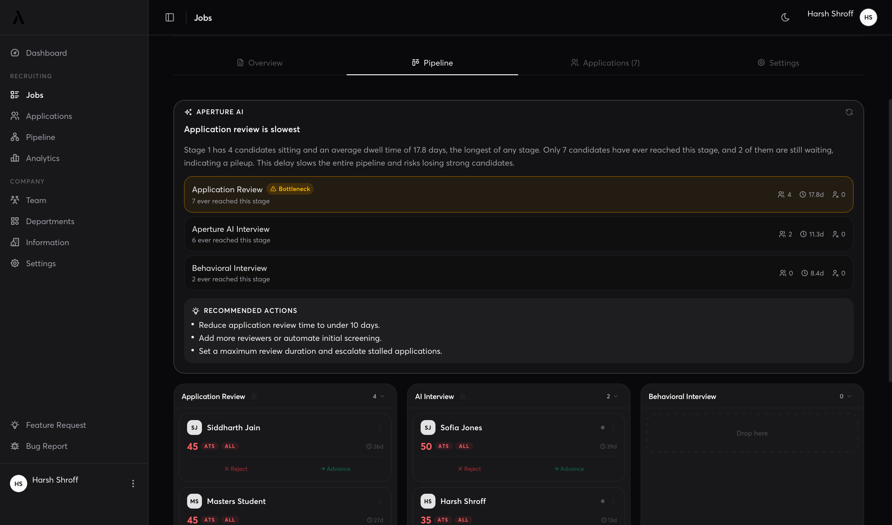Click the ATS tag on Siddharth Jain
This screenshot has width=892, height=525.
point(210,446)
